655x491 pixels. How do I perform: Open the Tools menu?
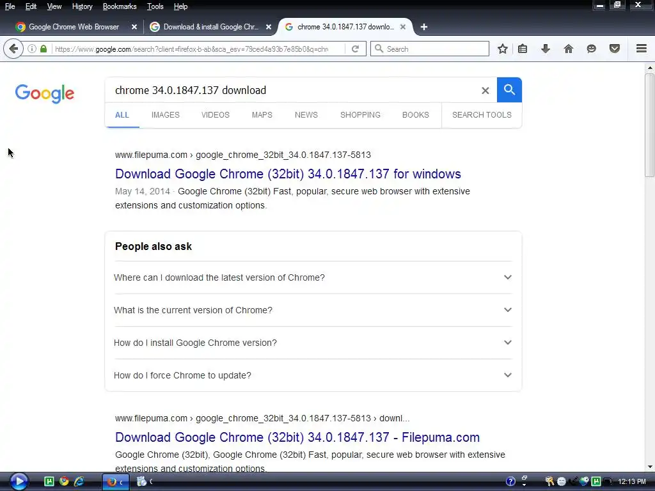point(155,6)
